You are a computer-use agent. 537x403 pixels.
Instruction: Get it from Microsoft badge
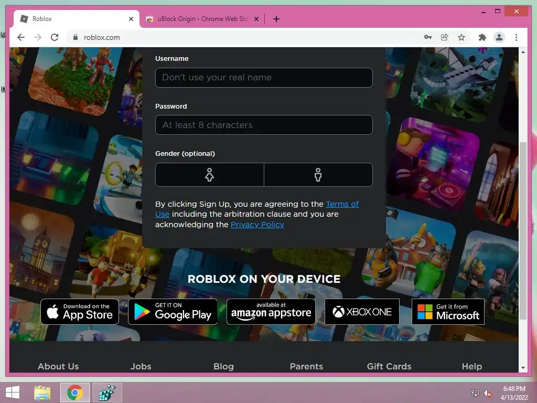pos(448,312)
